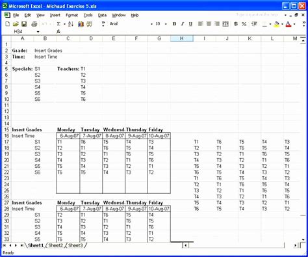Open the Insert menu
Viewport: 308px width, 257px height.
click(x=55, y=15)
